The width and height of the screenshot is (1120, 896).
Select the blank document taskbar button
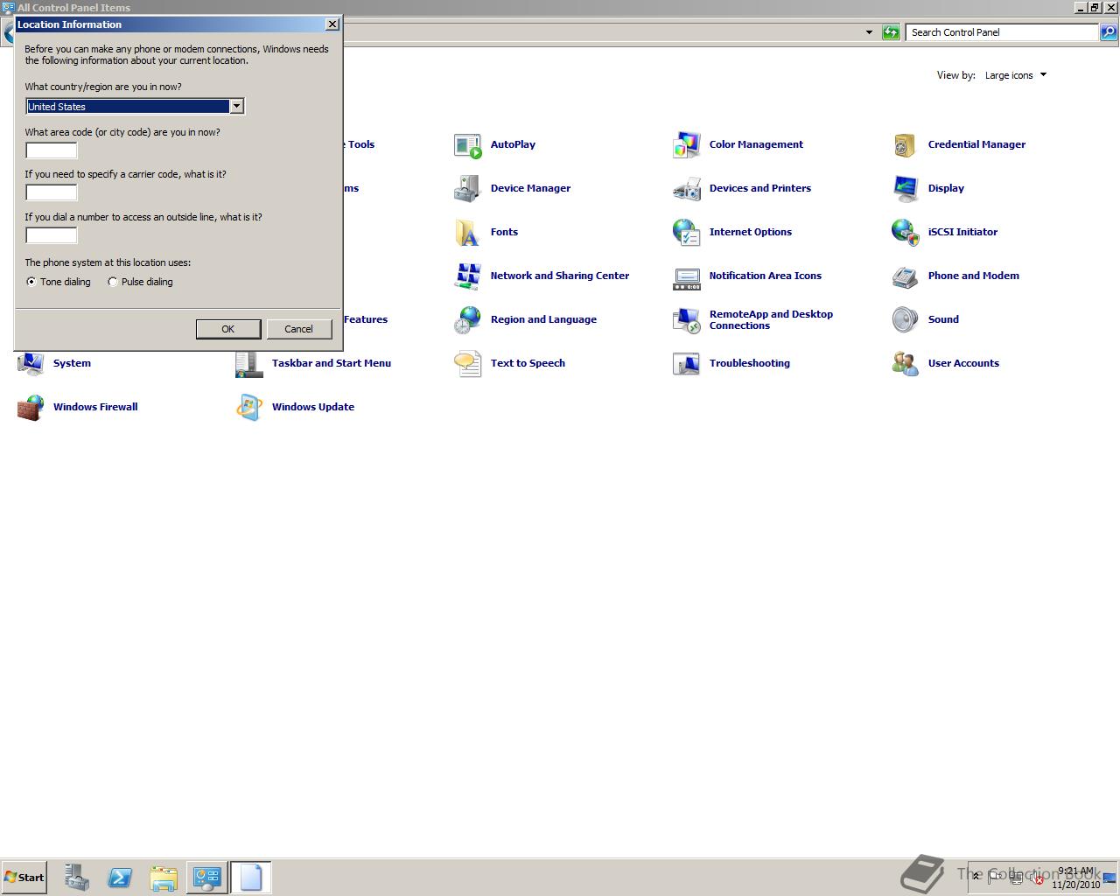coord(251,878)
